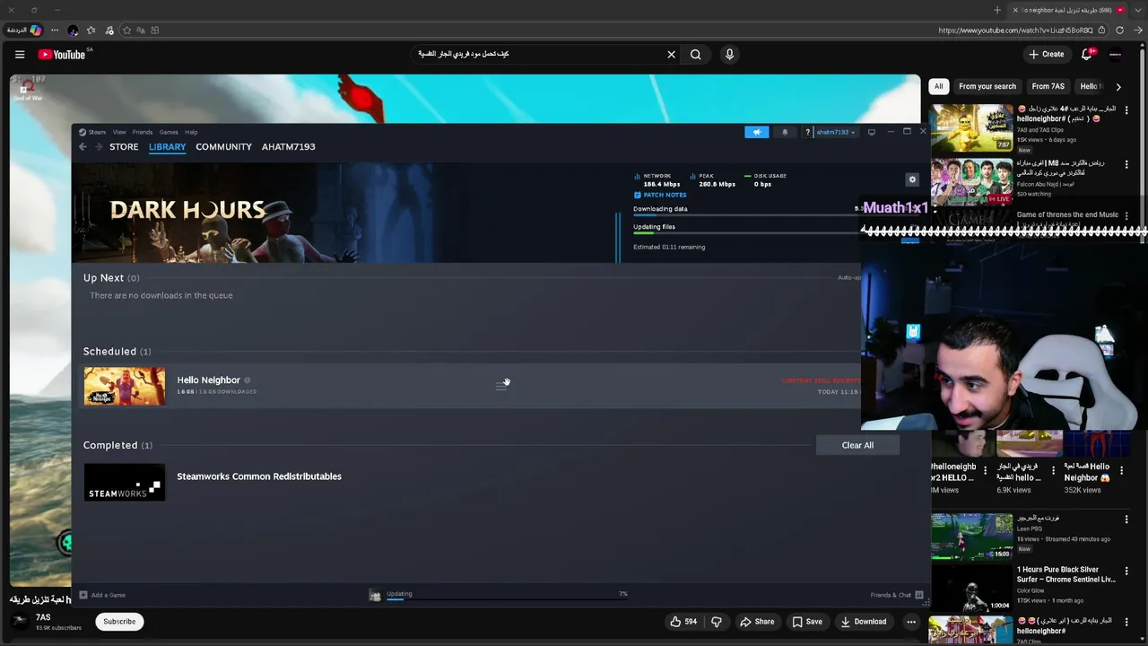This screenshot has width=1148, height=646.
Task: Open the 1 Hours Pure Black Silver Surfer video
Action: coord(1066,574)
